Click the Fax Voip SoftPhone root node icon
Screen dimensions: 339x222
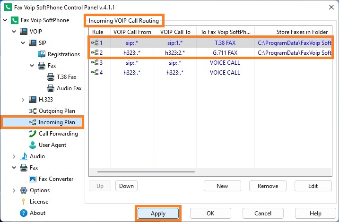pyautogui.click(x=15, y=20)
